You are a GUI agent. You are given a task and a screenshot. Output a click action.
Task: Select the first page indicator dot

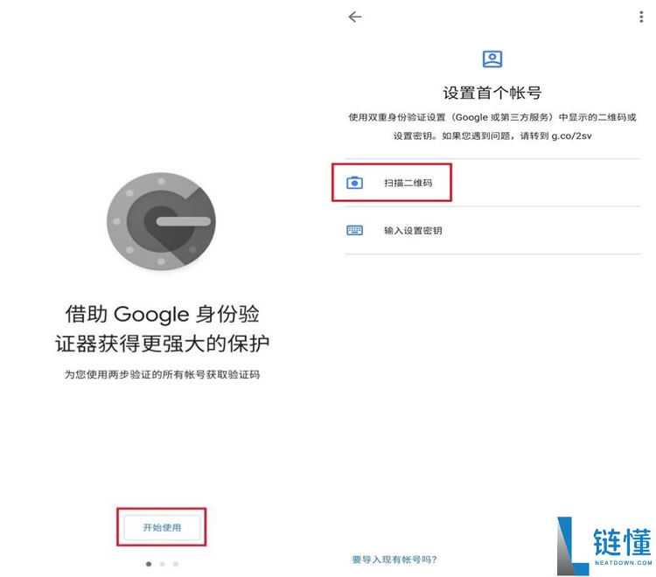pyautogui.click(x=149, y=564)
